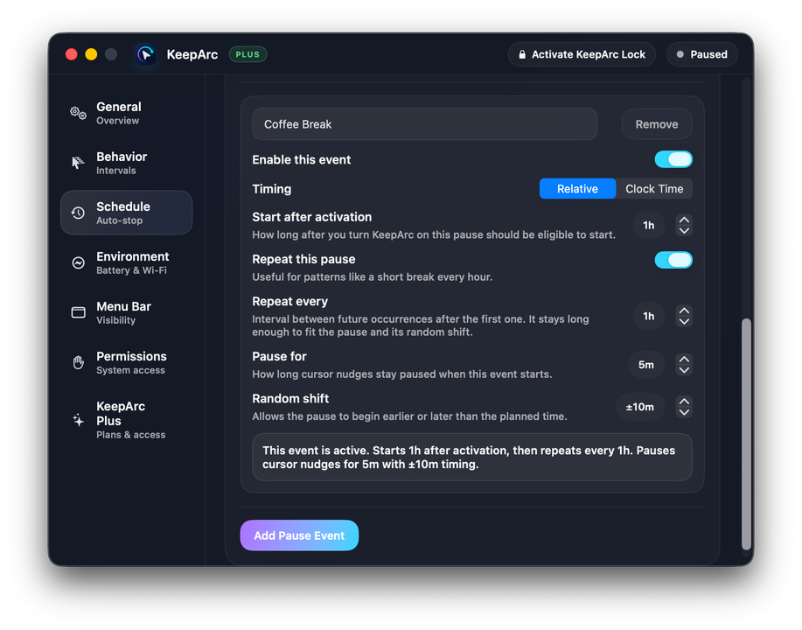Click the KeepArc app logo icon
802x630 pixels.
point(146,54)
